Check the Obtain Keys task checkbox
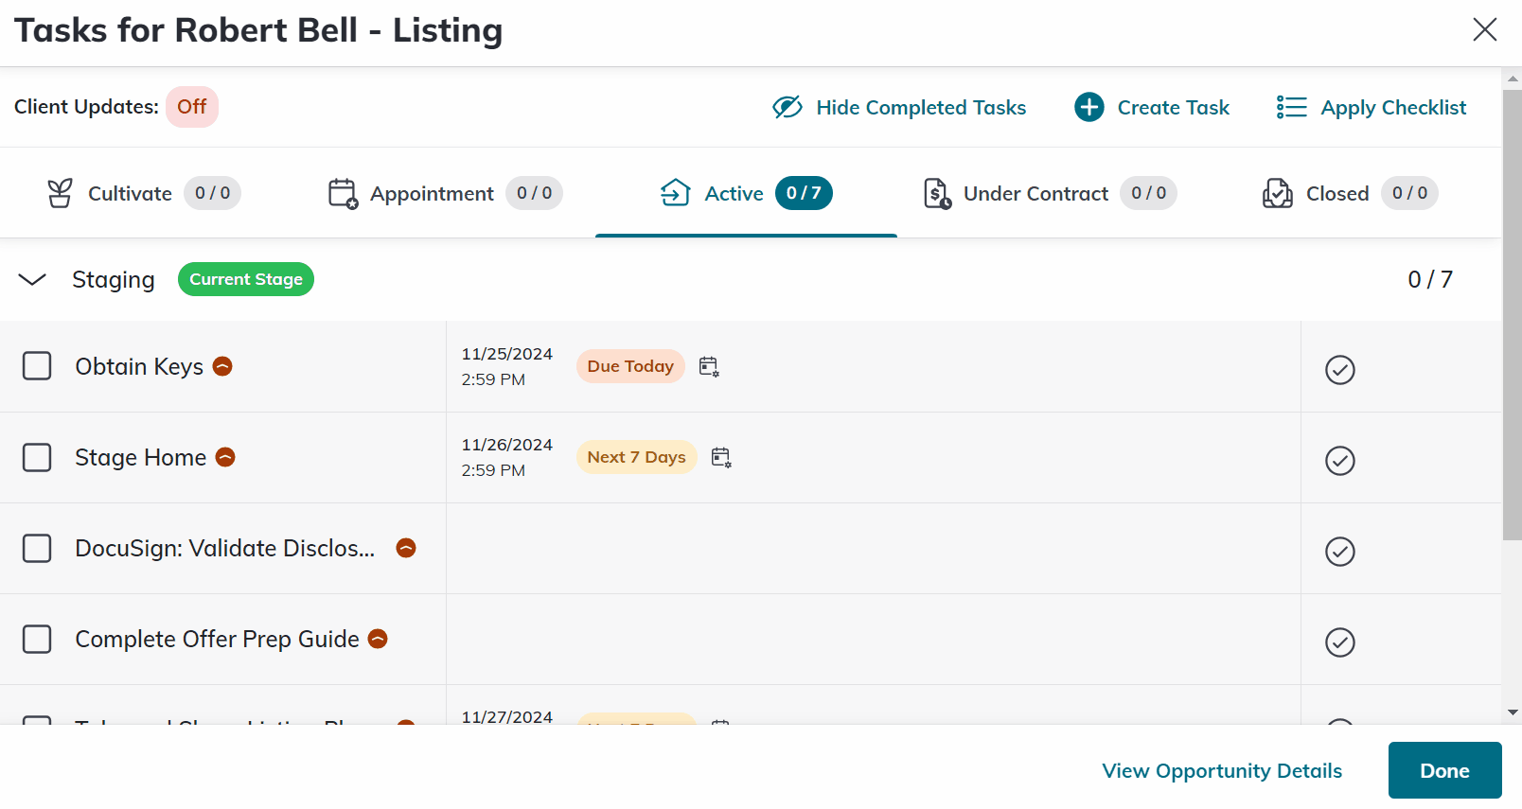 click(37, 366)
